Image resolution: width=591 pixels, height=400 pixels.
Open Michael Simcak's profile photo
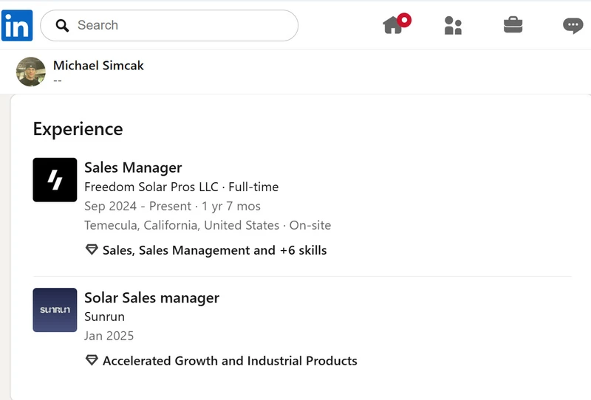(x=31, y=72)
